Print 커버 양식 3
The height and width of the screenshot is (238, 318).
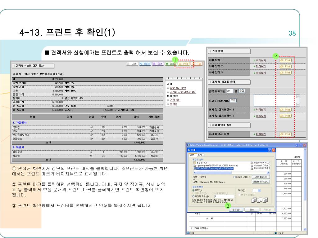click(286, 73)
